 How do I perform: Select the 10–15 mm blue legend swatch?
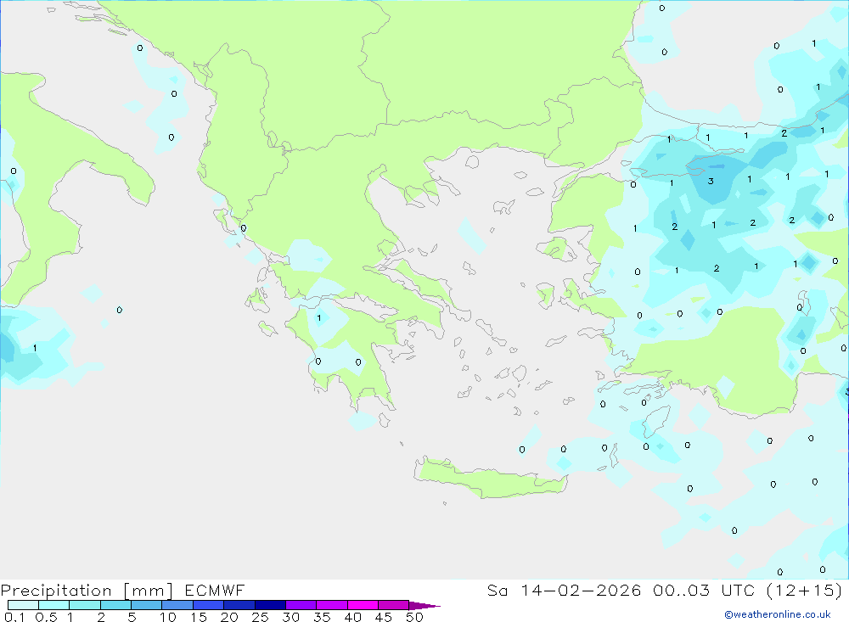pos(177,605)
